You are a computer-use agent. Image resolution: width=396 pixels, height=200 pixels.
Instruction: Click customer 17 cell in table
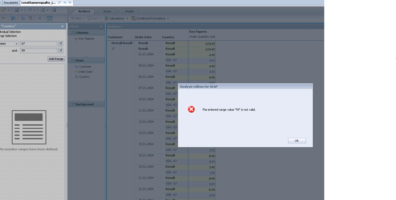(x=113, y=49)
